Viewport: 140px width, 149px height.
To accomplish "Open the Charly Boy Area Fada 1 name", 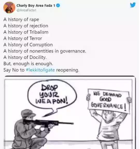I will click(36, 5).
